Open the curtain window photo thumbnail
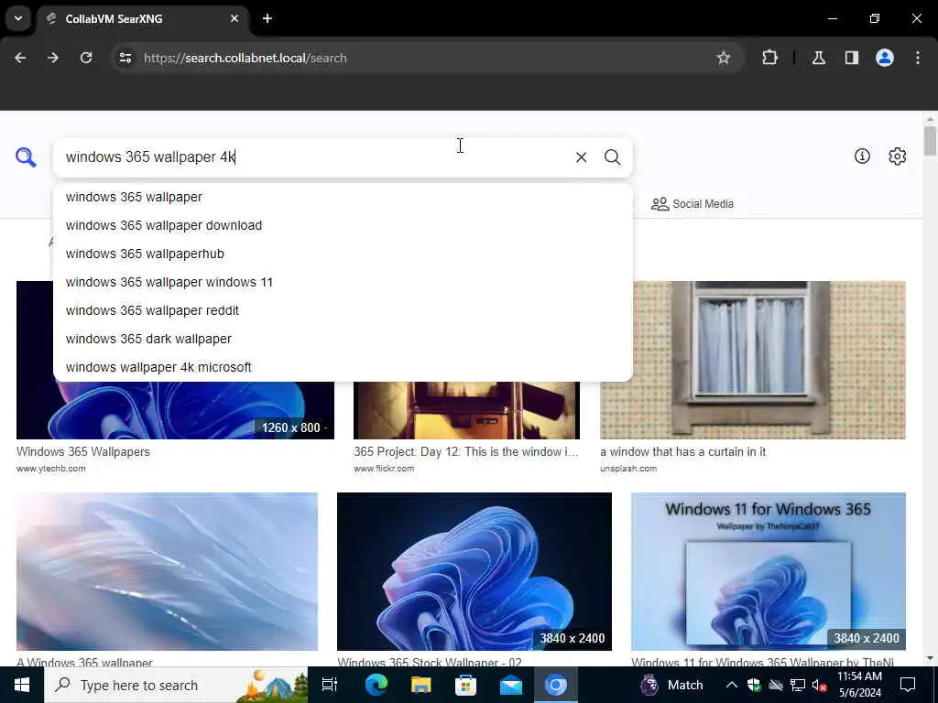 click(753, 360)
